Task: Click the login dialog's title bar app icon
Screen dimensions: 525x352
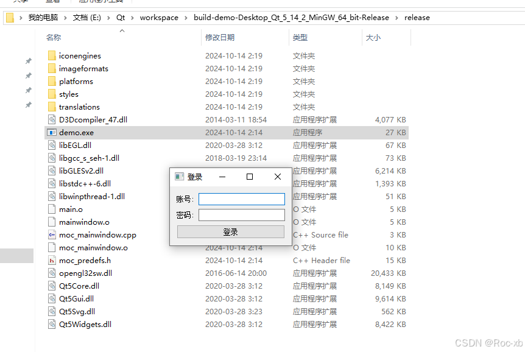Action: coord(180,177)
